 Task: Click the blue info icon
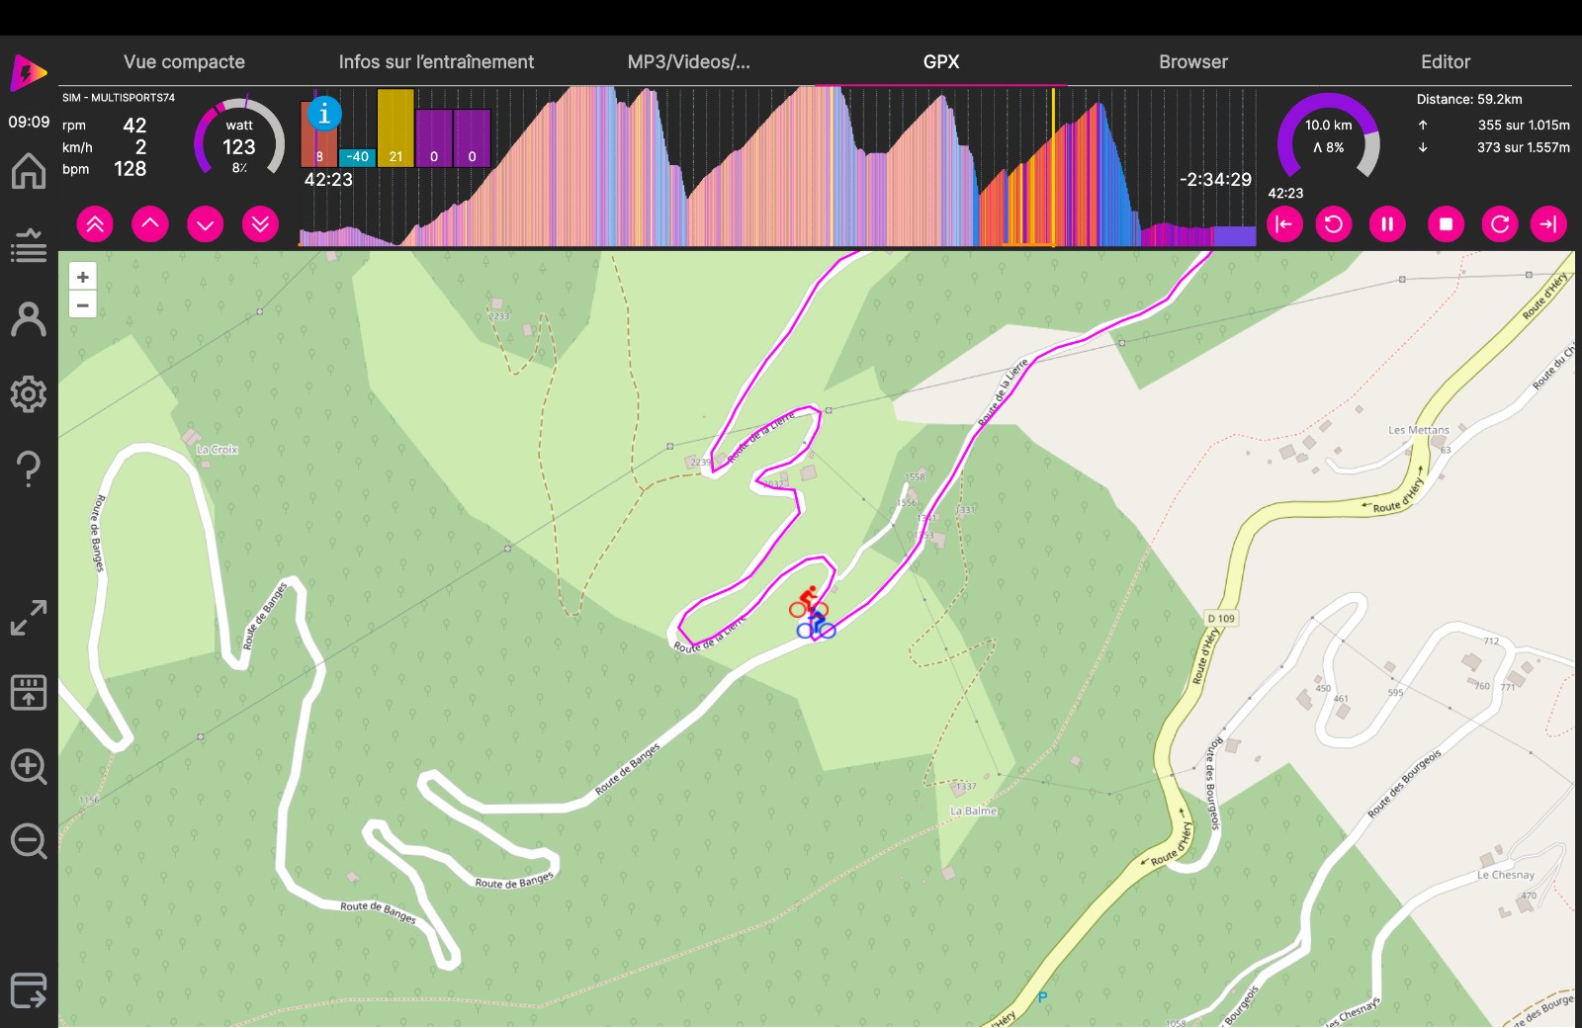coord(324,114)
